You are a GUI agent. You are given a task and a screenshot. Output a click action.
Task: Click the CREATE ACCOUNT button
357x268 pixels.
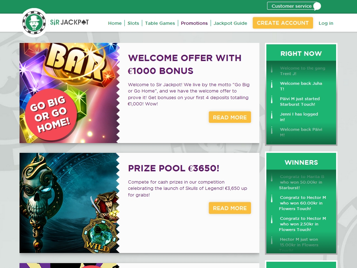(x=283, y=23)
